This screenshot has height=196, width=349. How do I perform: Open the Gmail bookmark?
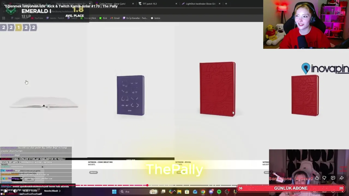(x=115, y=18)
